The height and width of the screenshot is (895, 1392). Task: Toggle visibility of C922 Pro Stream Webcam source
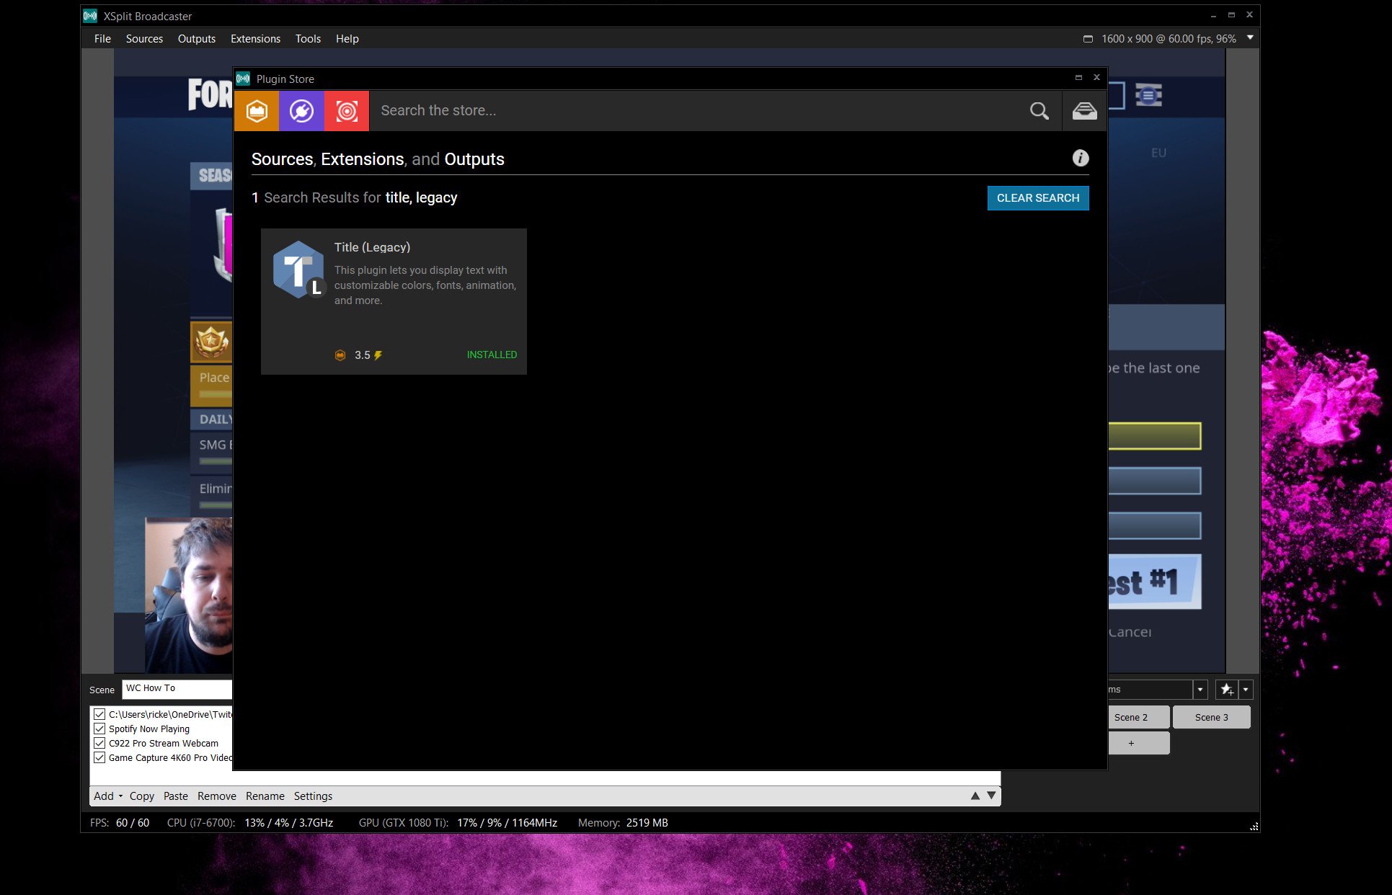[99, 743]
